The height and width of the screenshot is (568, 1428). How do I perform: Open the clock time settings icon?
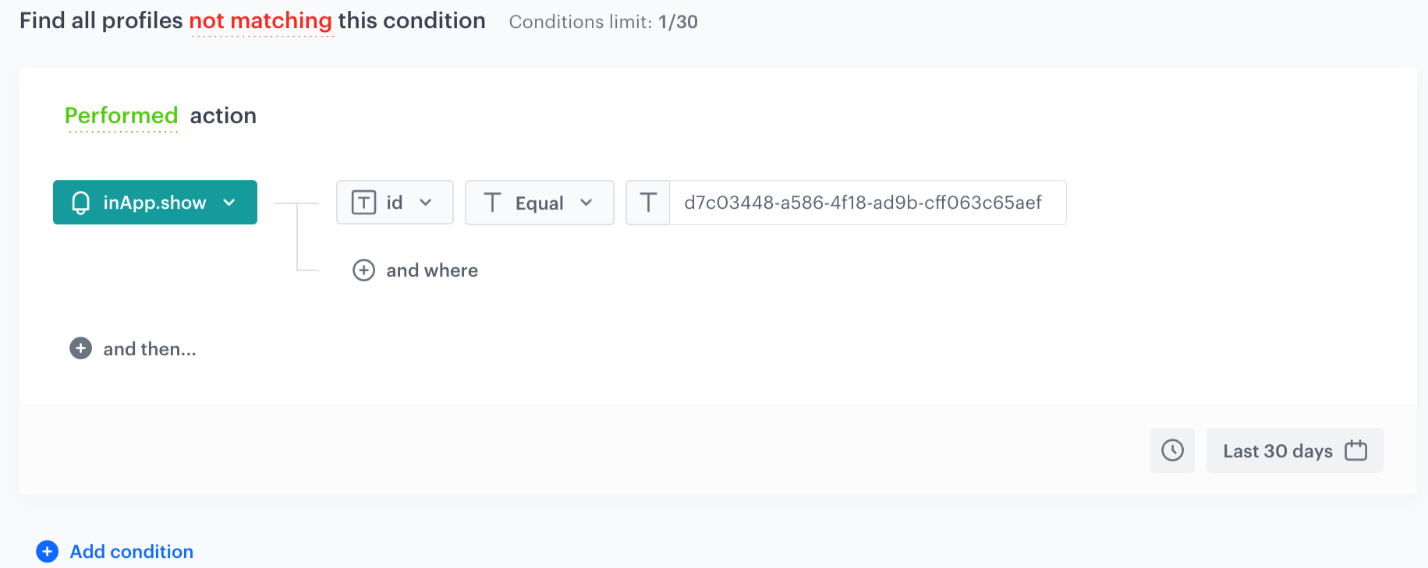coord(1172,450)
